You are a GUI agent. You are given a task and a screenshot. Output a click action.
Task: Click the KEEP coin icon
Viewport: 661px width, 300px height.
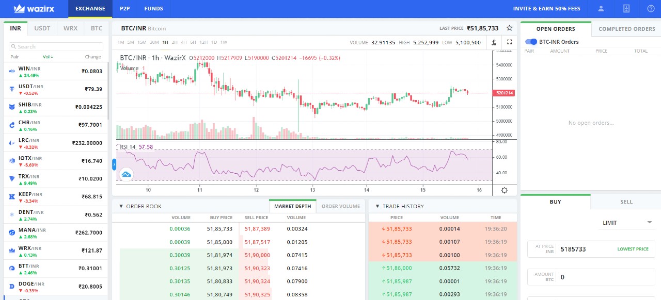click(12, 197)
